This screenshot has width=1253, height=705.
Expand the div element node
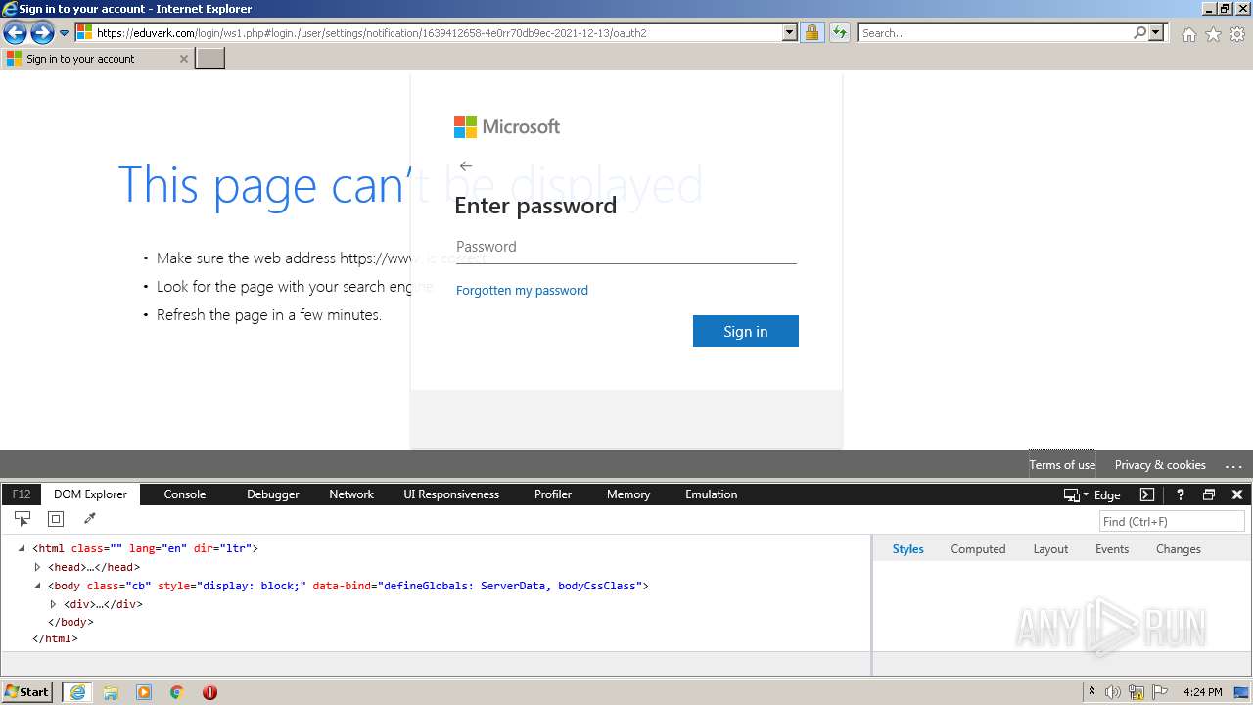53,604
